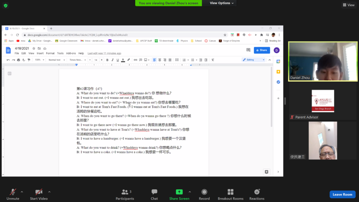Click the Insert image icon
The image size is (359, 202).
(145, 60)
